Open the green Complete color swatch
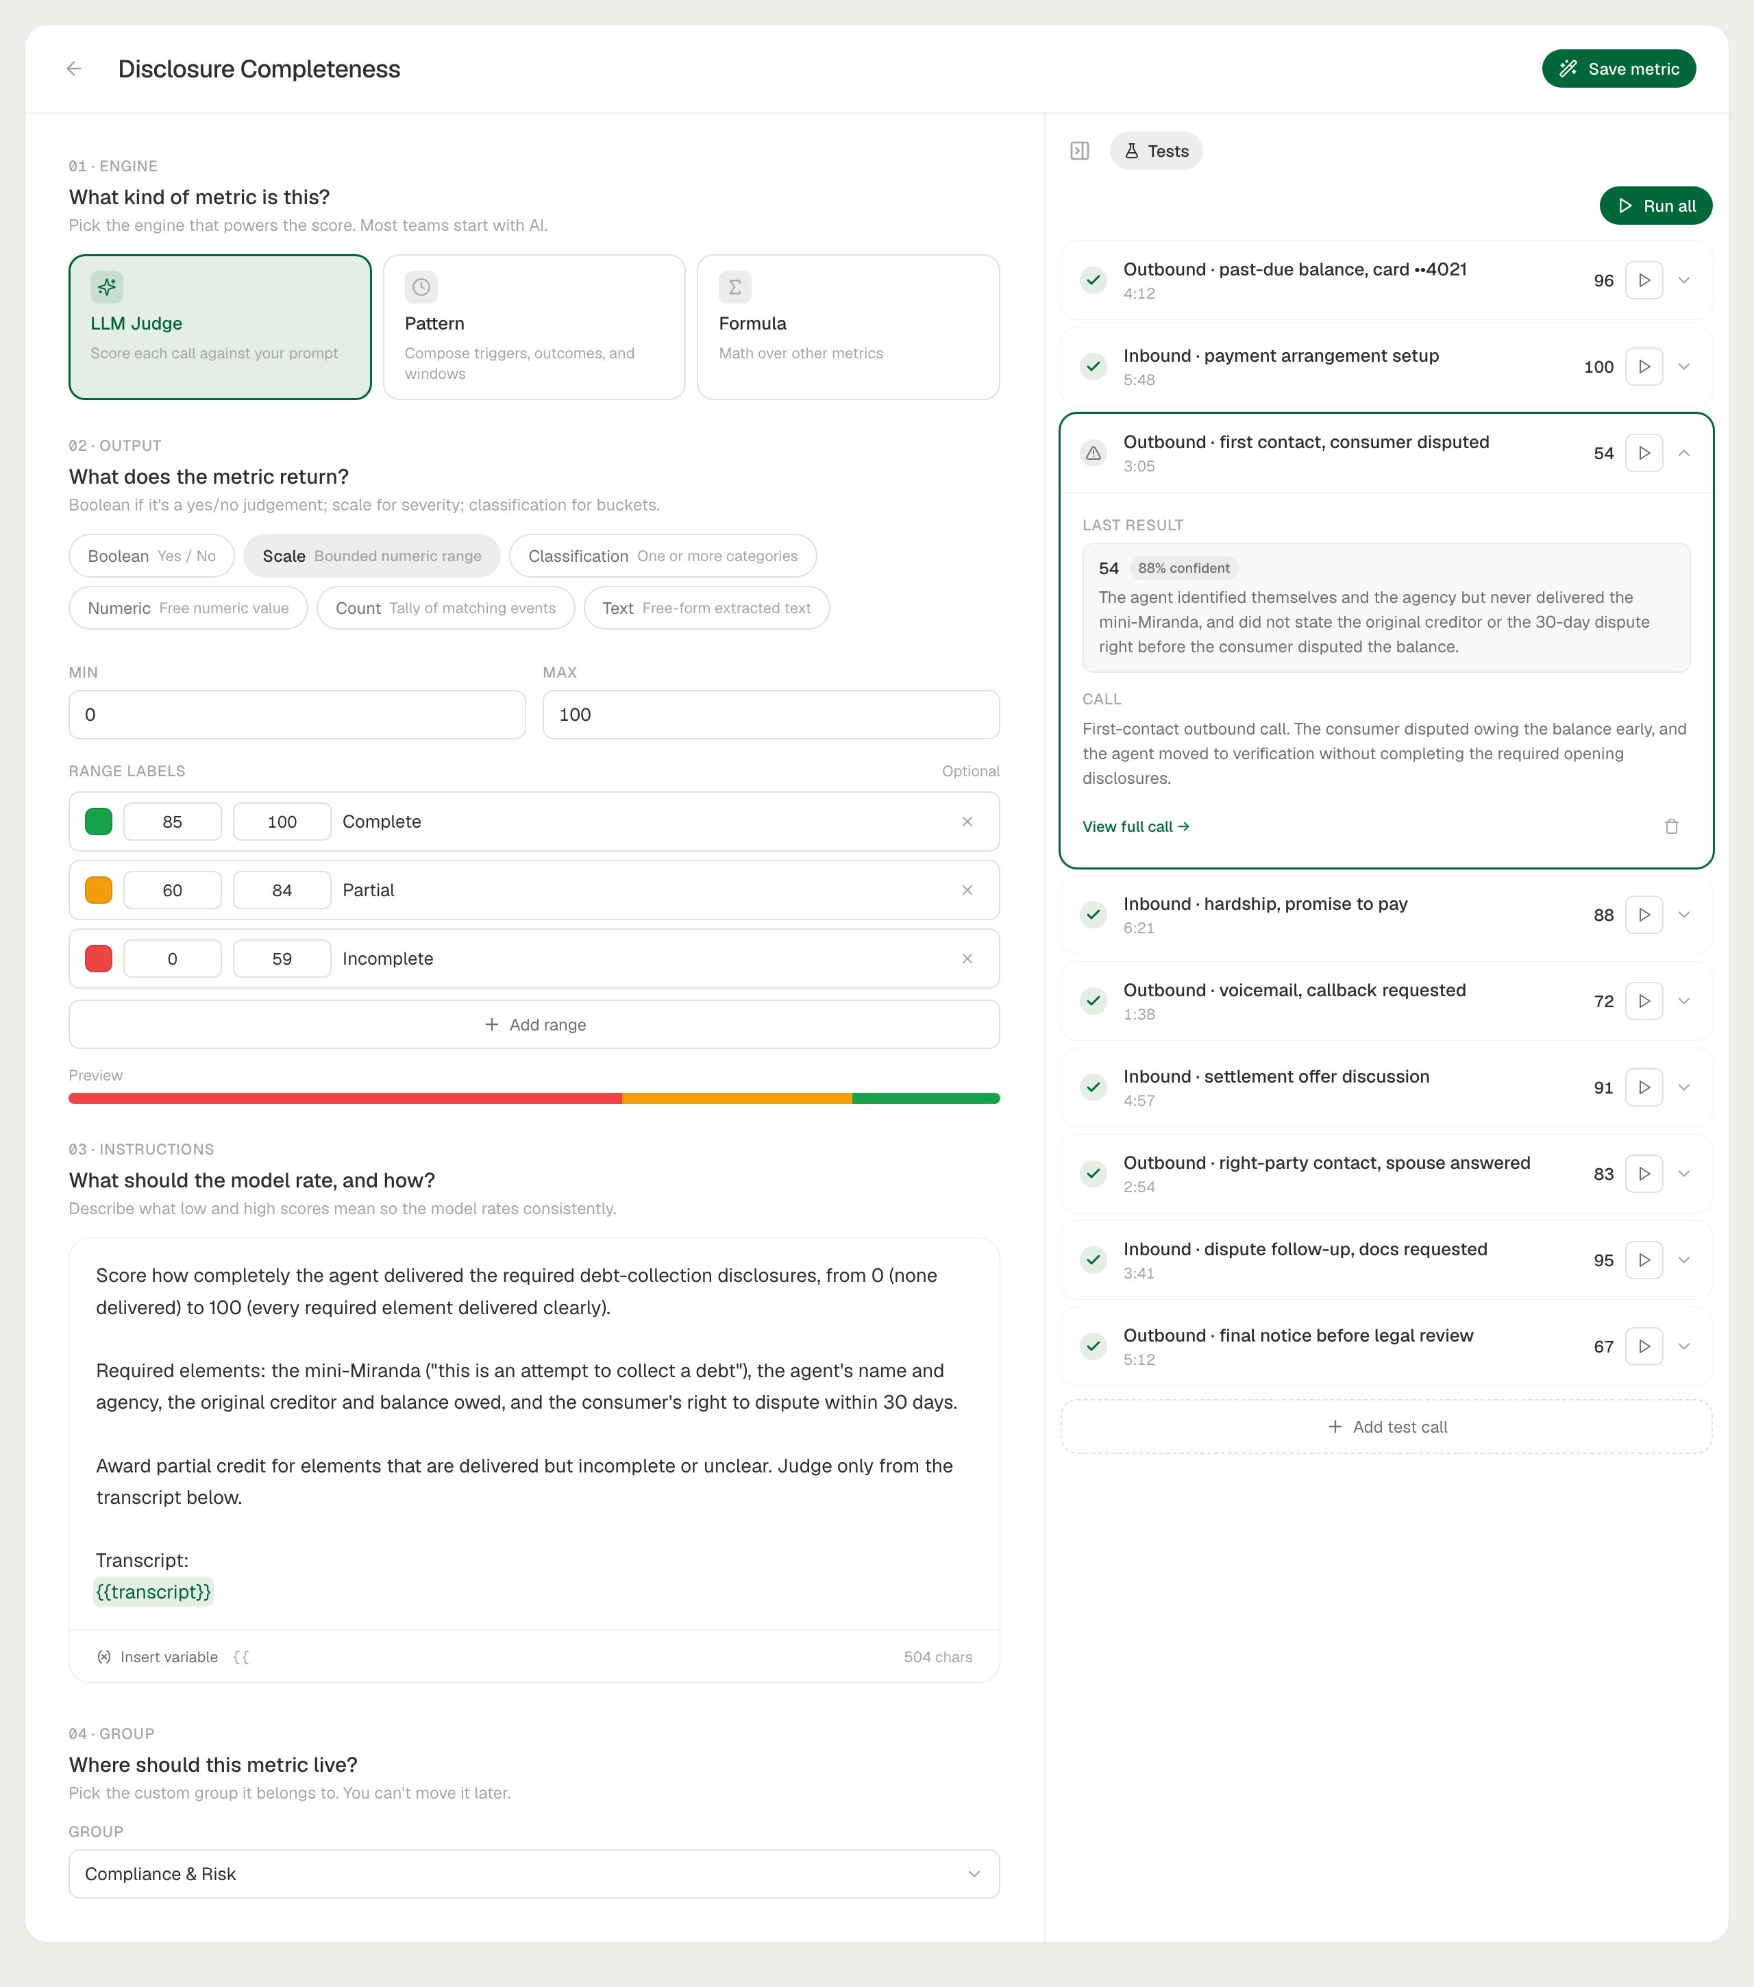The width and height of the screenshot is (1754, 1987). coord(98,822)
